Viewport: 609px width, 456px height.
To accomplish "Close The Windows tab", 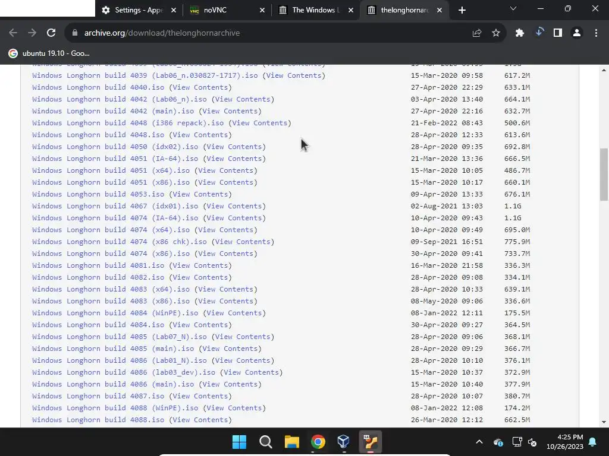I will tap(351, 10).
